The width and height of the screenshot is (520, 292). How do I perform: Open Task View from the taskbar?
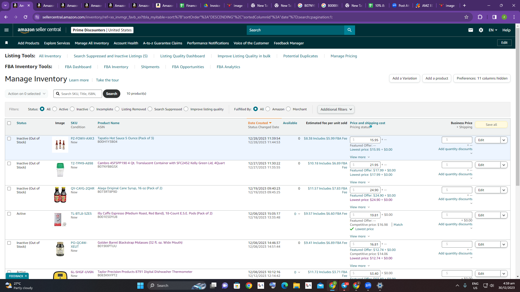click(x=213, y=286)
